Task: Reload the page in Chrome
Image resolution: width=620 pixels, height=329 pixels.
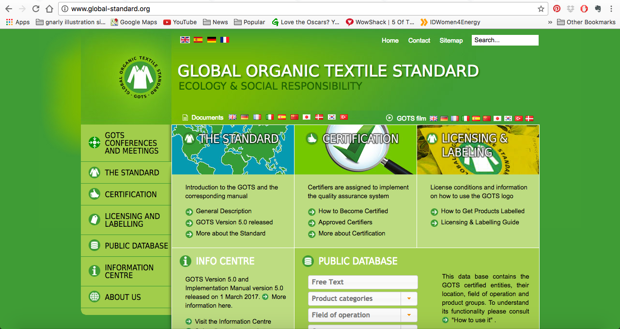Action: pyautogui.click(x=36, y=9)
